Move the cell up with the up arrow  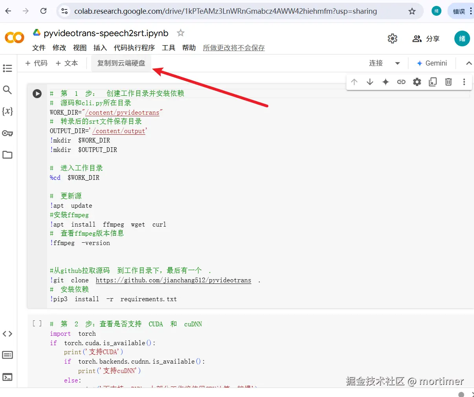[x=354, y=82]
